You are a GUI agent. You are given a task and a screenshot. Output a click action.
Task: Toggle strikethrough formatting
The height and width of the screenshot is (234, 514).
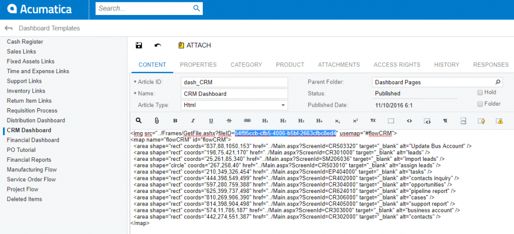pyautogui.click(x=229, y=121)
